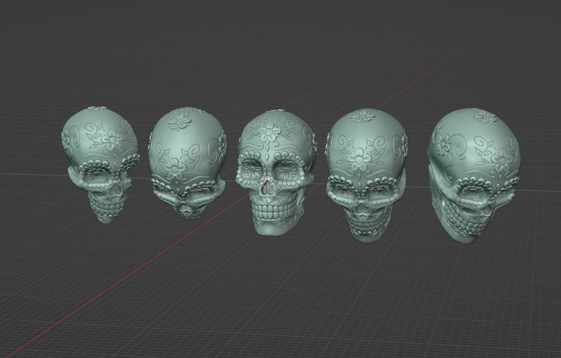
Task: Select the fourth skull from the left
Action: click(367, 175)
